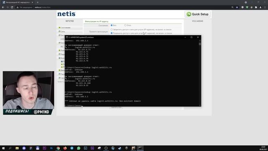Open Firefox from taskbar

(x=65, y=148)
